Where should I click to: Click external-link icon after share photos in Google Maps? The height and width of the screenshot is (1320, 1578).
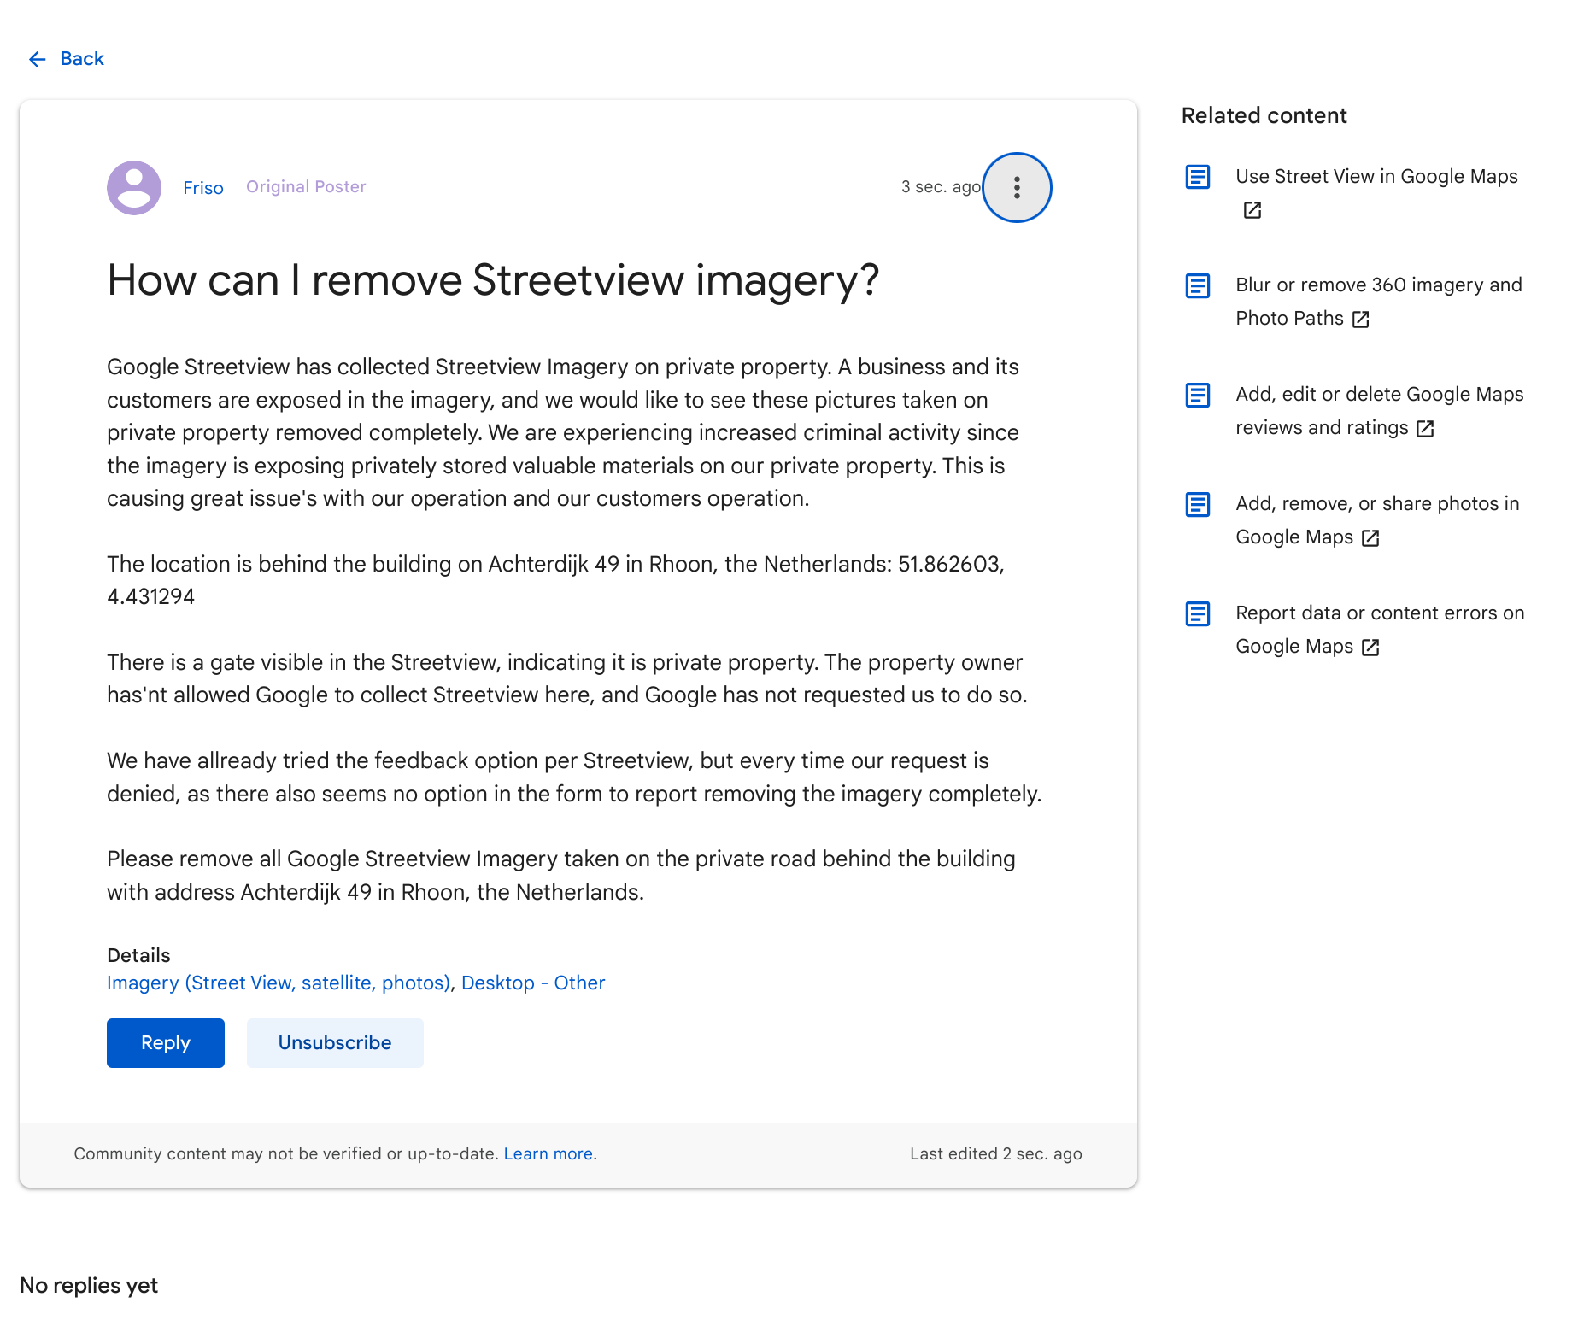(x=1370, y=538)
